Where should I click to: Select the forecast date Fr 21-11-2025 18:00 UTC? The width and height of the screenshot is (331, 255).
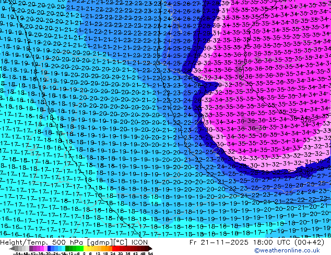tap(257, 243)
